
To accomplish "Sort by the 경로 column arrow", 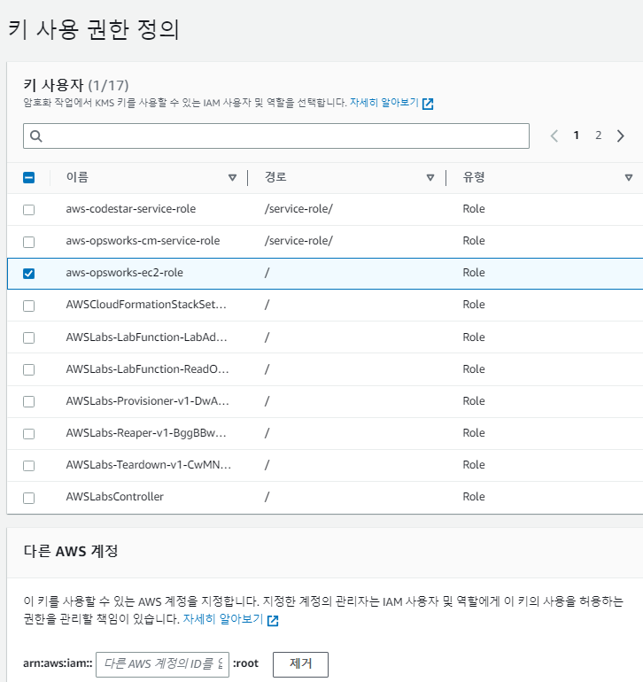I will pyautogui.click(x=430, y=177).
